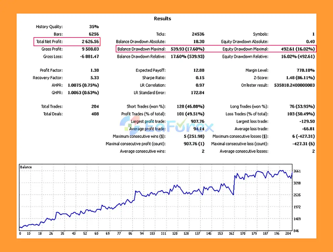Select the Largest loss trade value -129.50
Image resolution: width=333 pixels, height=252 pixels.
coord(307,121)
